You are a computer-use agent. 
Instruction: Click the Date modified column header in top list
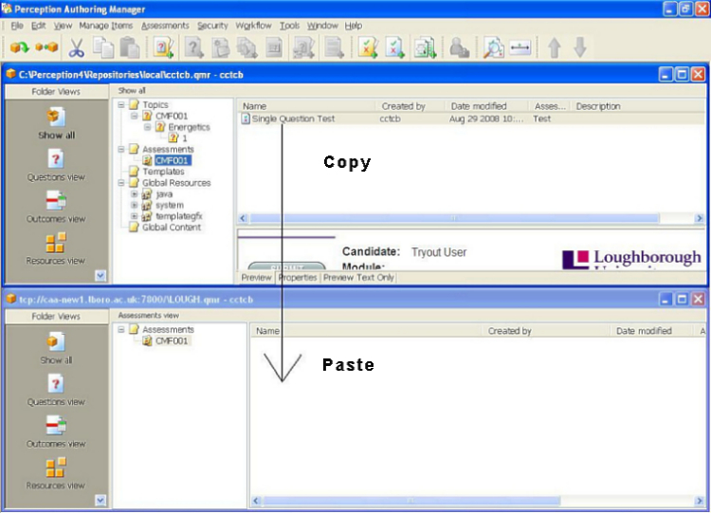[x=479, y=106]
